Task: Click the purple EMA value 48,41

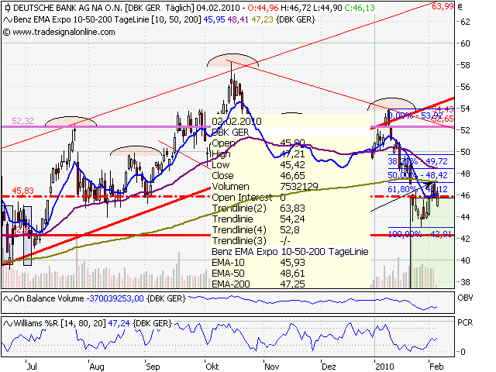Action: [238, 19]
